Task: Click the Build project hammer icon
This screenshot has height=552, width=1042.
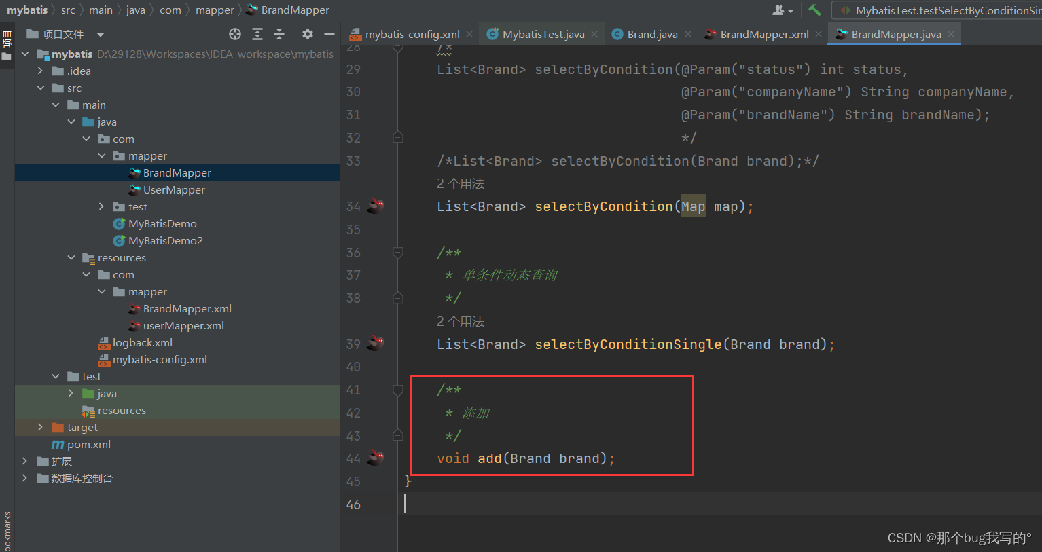Action: click(814, 10)
